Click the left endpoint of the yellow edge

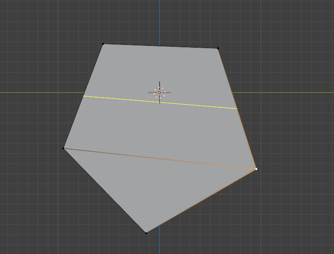point(83,96)
